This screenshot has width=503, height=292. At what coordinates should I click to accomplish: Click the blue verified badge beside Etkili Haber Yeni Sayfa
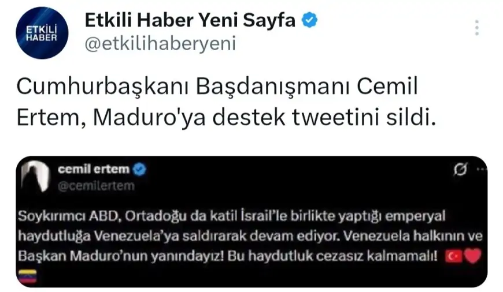click(x=309, y=21)
